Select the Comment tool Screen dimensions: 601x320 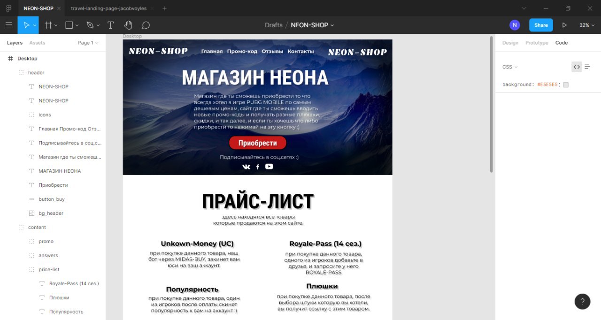[146, 25]
